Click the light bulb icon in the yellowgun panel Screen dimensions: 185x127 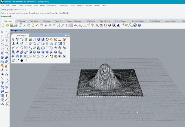pyautogui.click(x=13, y=39)
